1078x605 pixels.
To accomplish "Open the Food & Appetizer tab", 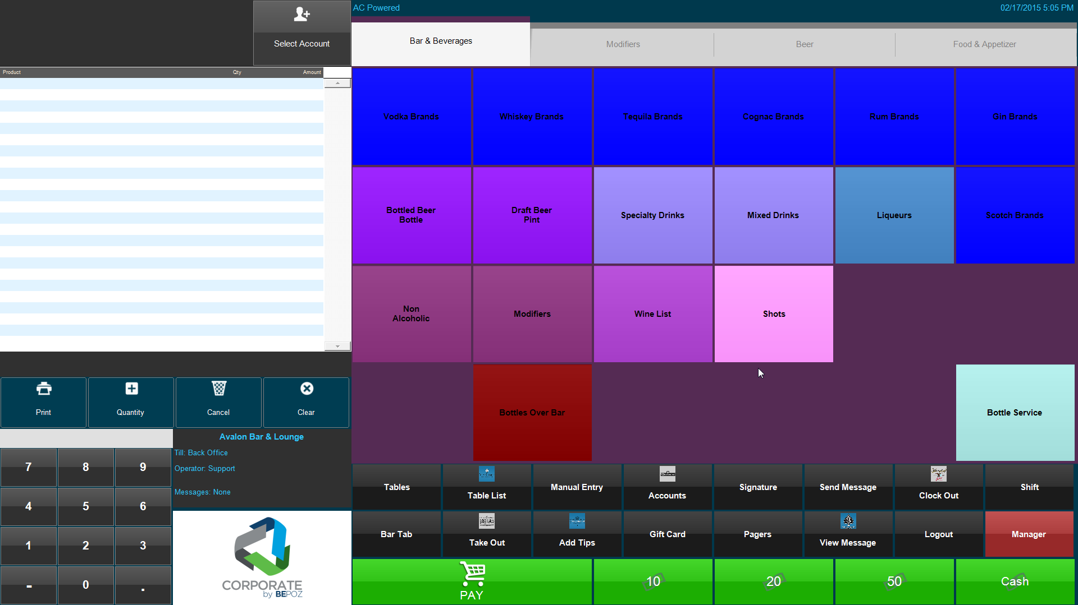I will coord(984,44).
